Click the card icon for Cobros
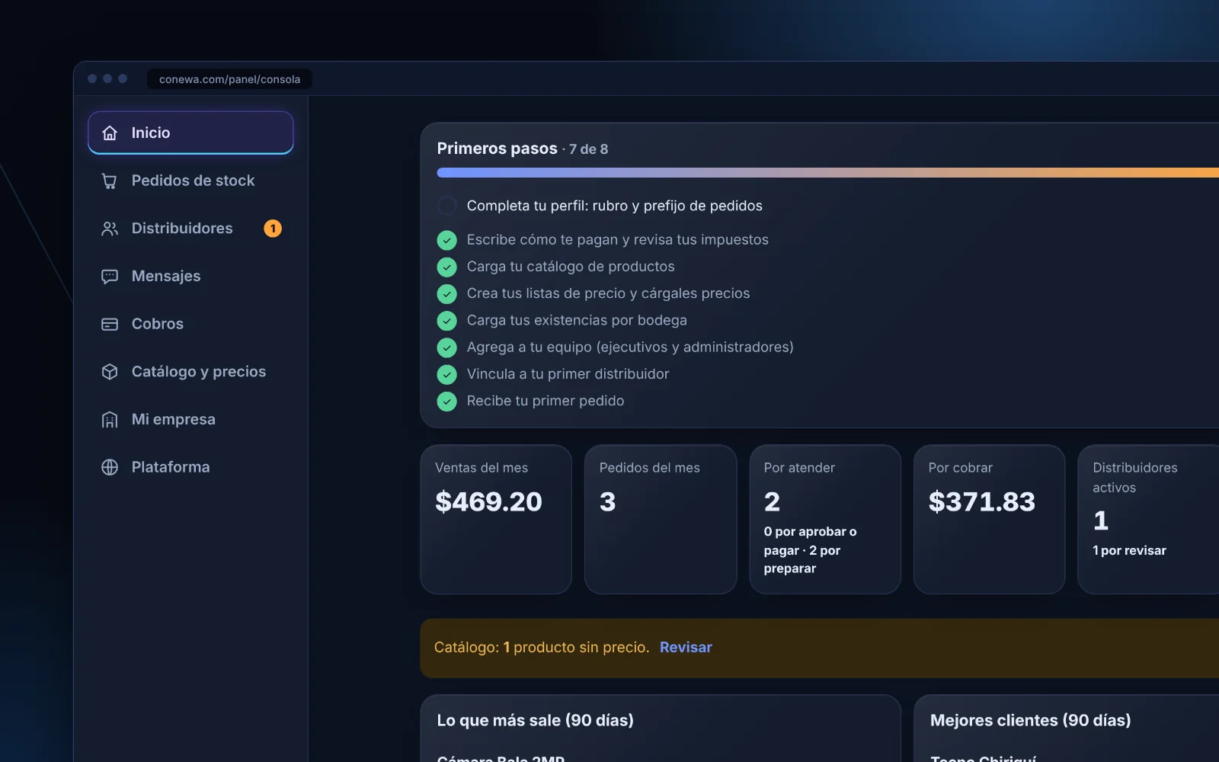Image resolution: width=1219 pixels, height=762 pixels. 110,324
